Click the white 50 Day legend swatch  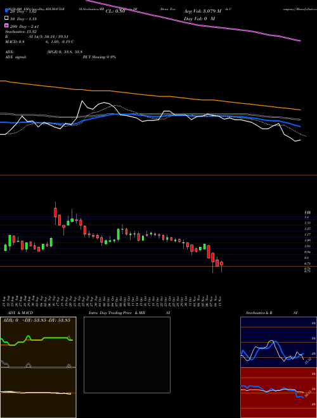6,18
